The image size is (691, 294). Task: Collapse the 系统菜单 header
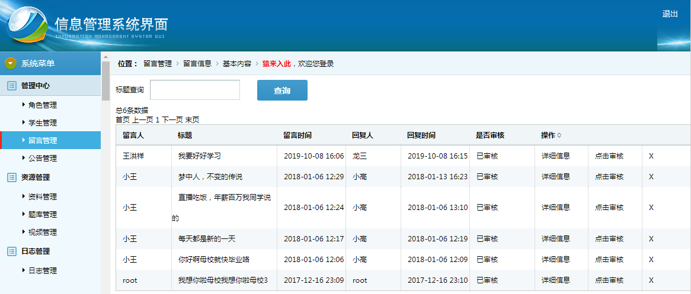tap(38, 63)
